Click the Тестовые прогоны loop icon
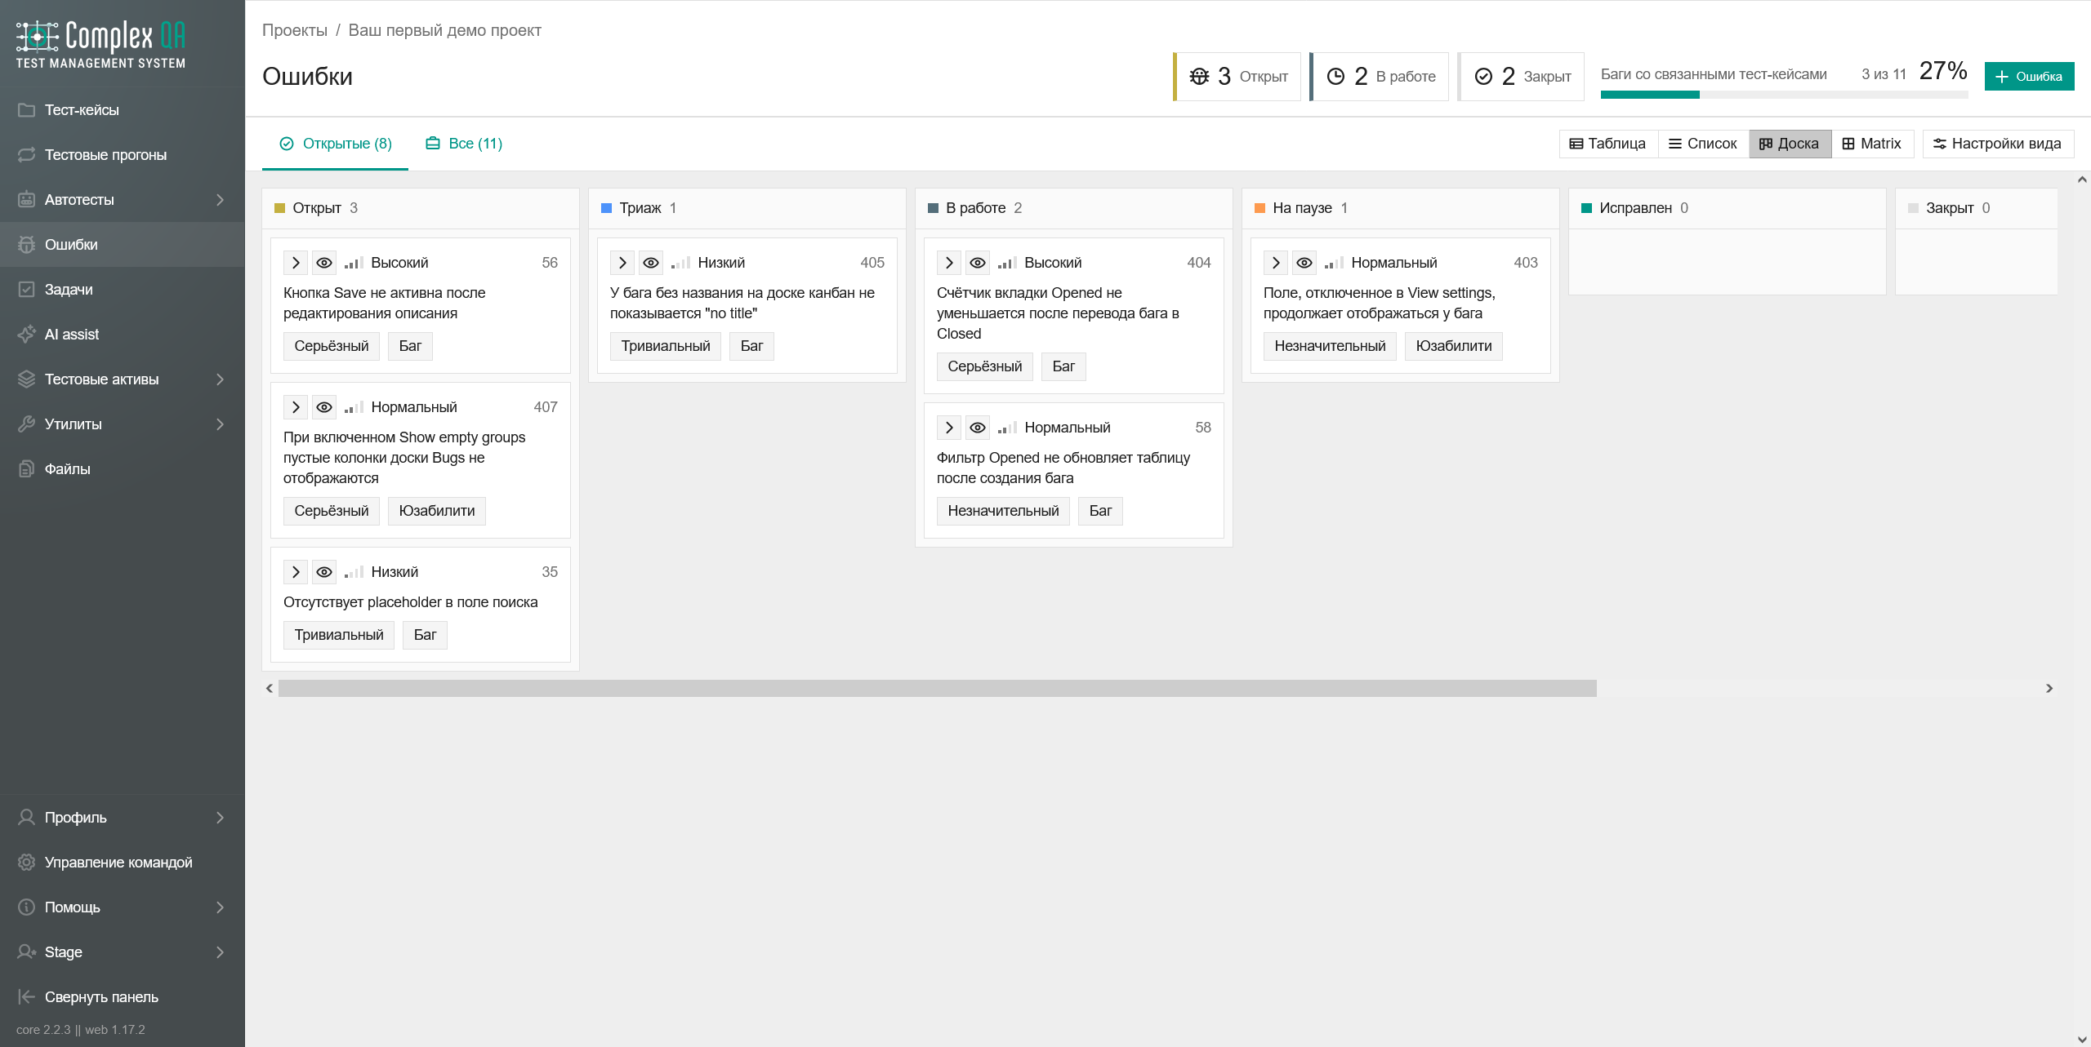 click(26, 155)
